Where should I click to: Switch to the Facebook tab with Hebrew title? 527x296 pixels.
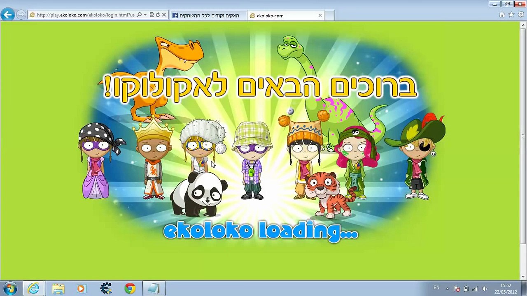click(x=208, y=16)
